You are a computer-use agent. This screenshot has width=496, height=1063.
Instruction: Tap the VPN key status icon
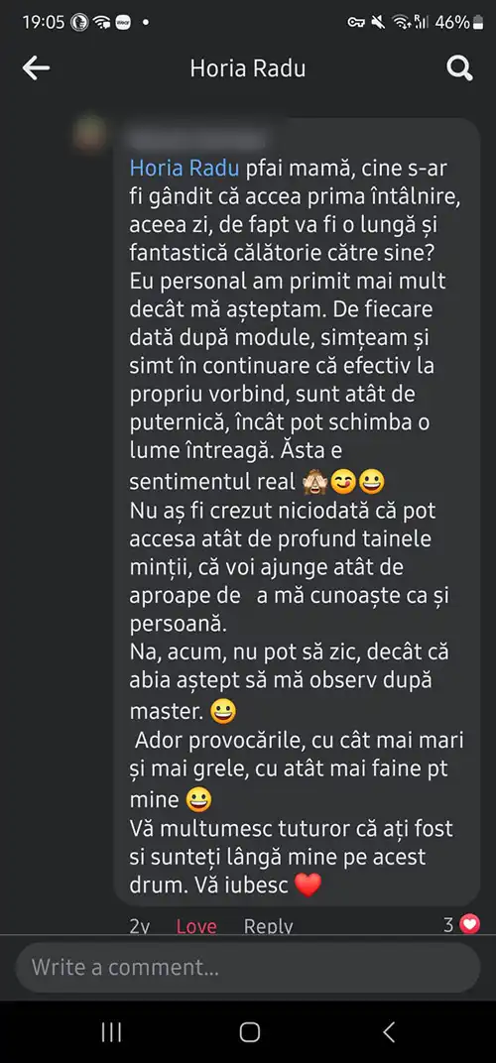click(357, 23)
